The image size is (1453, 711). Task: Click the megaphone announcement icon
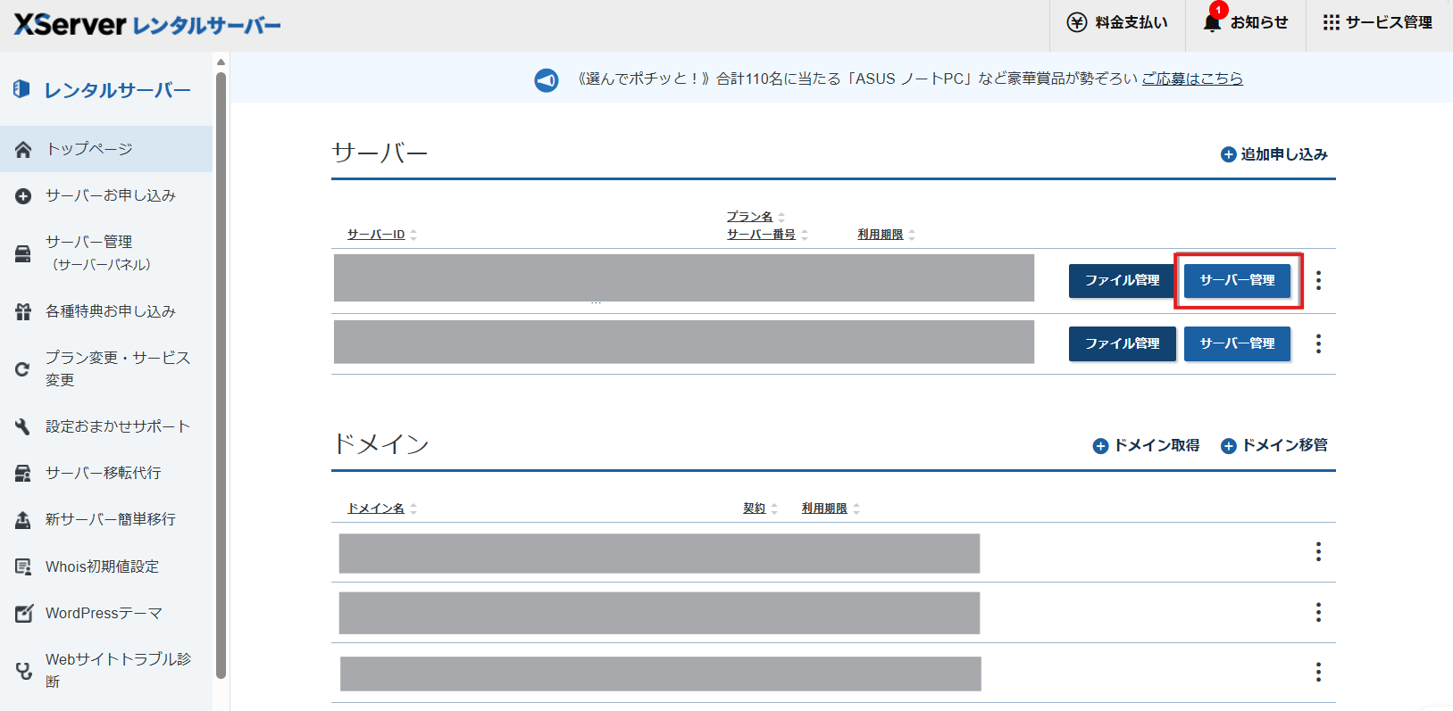click(x=547, y=79)
